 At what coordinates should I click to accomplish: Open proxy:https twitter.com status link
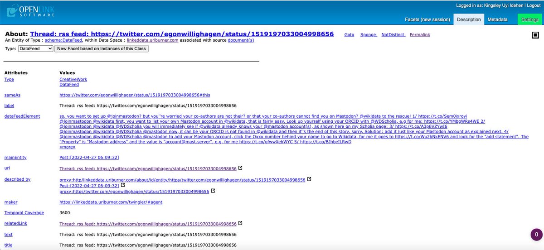(x=135, y=192)
